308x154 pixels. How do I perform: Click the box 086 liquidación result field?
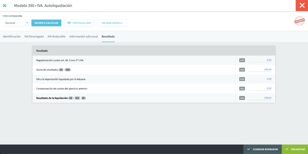(260, 98)
